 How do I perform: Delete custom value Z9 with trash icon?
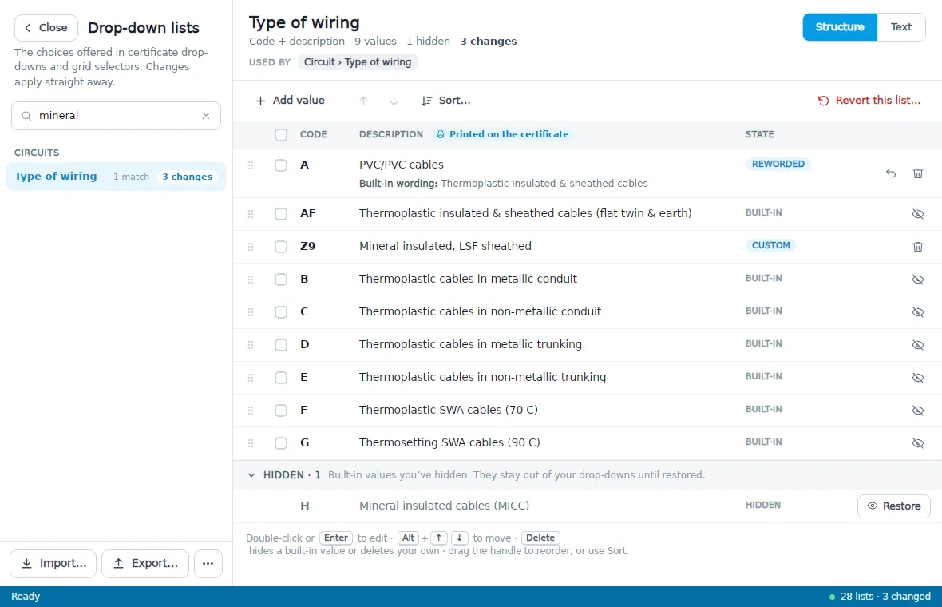(917, 247)
